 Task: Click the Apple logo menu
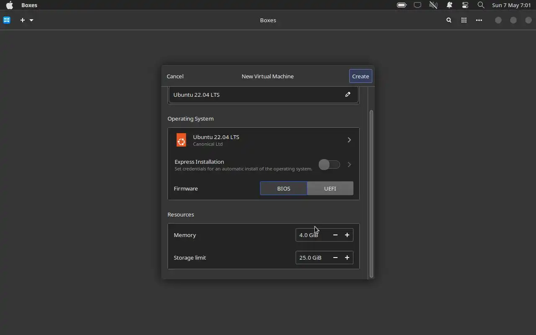tap(10, 5)
